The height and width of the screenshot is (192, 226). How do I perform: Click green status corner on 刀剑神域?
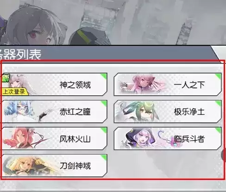(x=104, y=157)
